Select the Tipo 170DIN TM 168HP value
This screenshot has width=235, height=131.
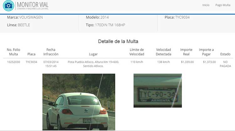tap(110, 25)
